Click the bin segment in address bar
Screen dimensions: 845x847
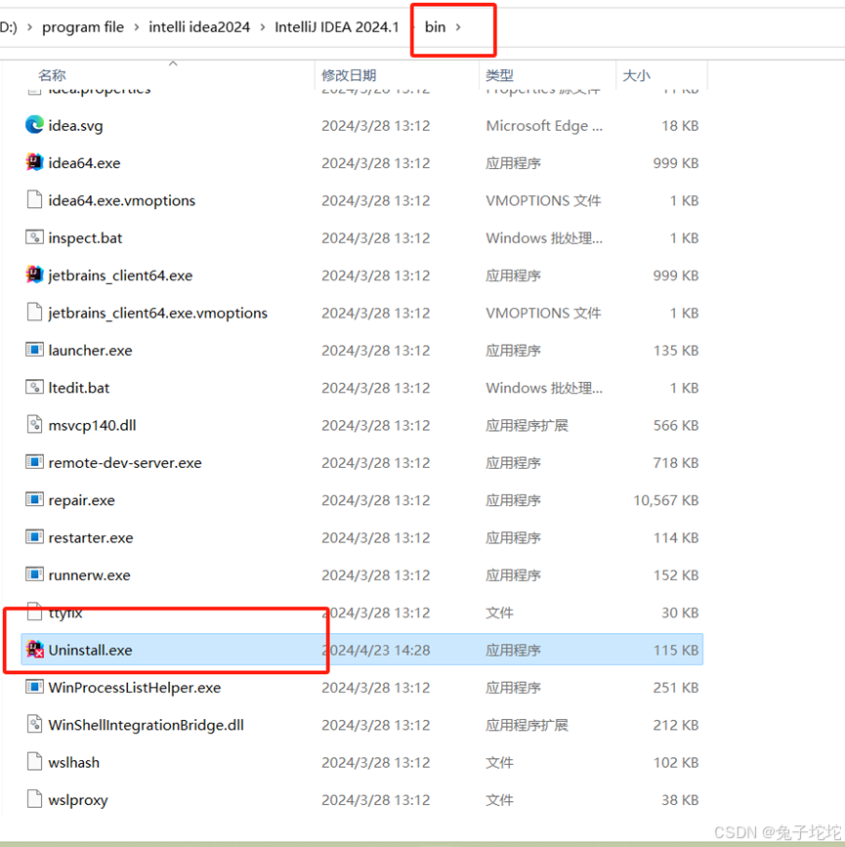(435, 27)
